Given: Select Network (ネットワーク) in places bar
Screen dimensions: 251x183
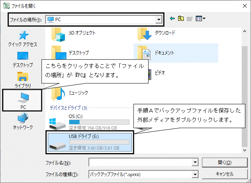Looking at the screenshot, I should tap(22, 121).
